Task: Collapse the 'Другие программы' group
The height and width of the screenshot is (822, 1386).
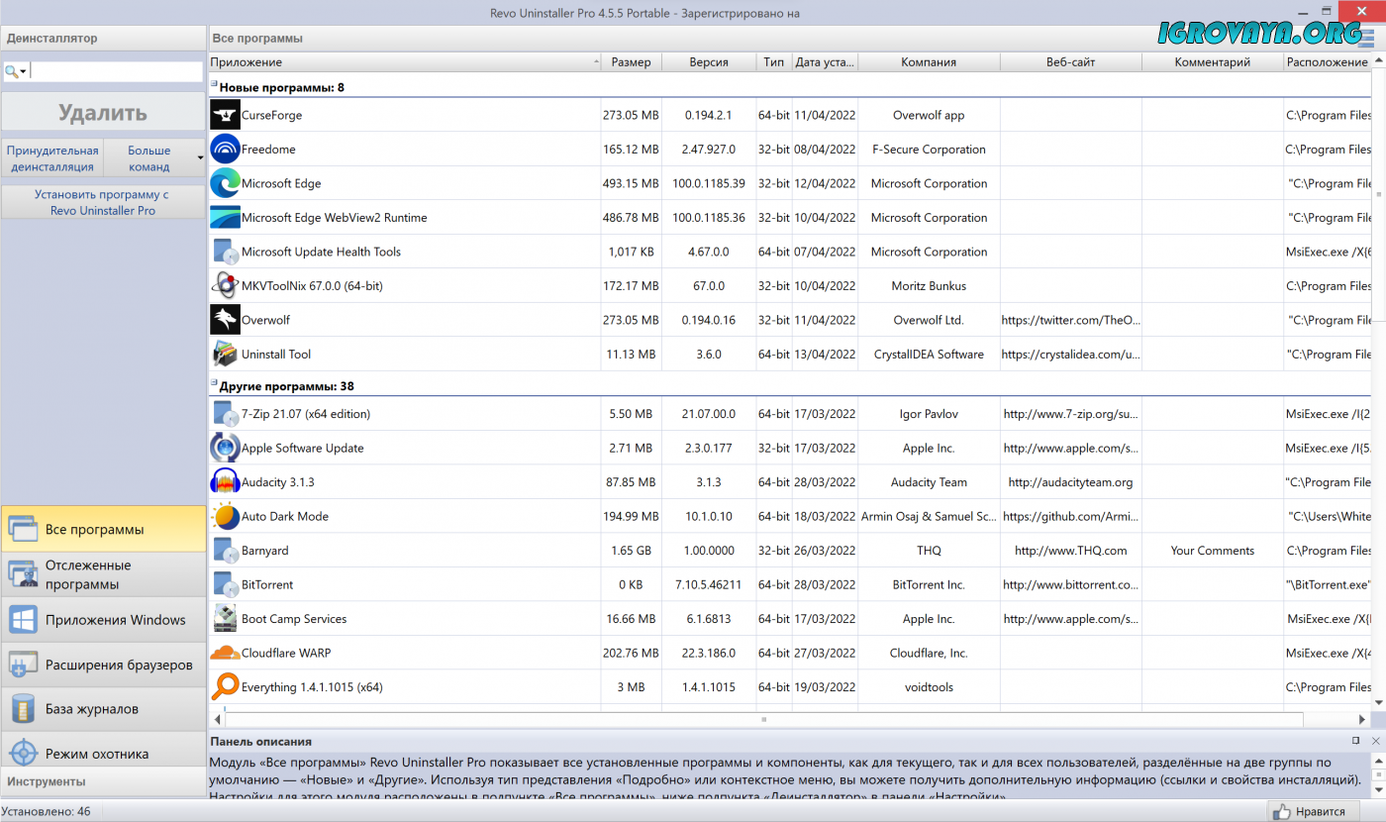Action: point(214,383)
